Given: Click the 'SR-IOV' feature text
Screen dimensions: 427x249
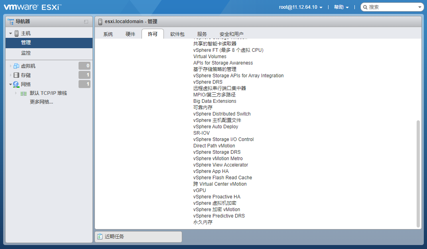Looking at the screenshot, I should pyautogui.click(x=201, y=133).
